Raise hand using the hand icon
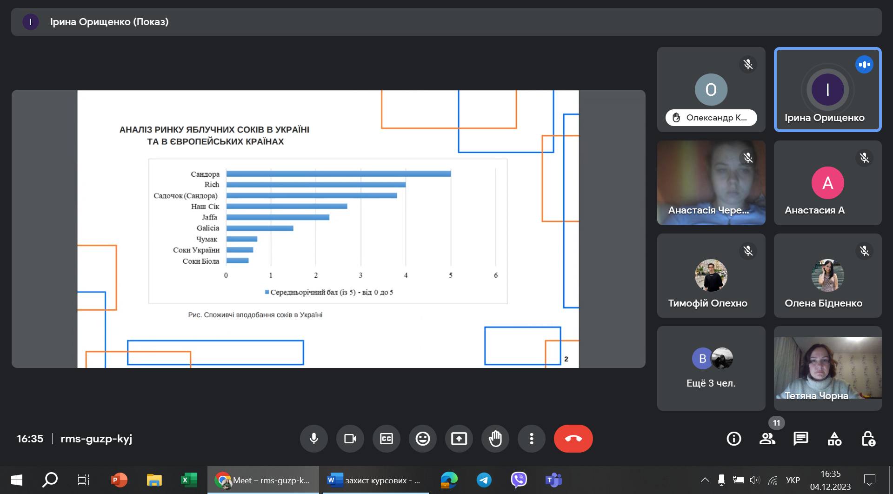893x494 pixels. coord(495,439)
